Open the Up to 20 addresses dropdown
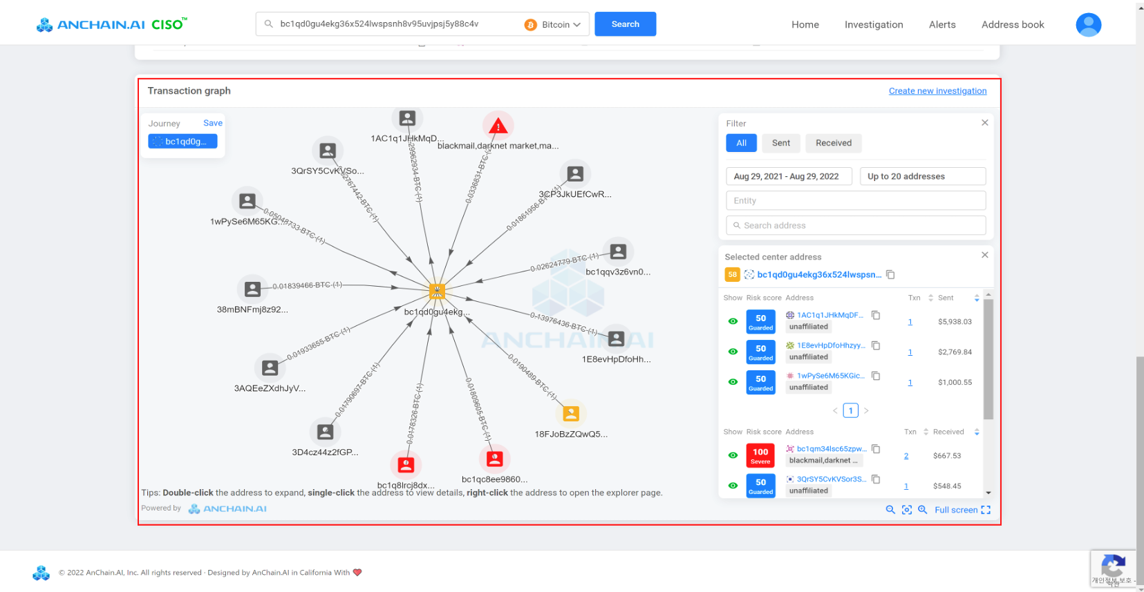Image resolution: width=1144 pixels, height=592 pixels. point(923,176)
